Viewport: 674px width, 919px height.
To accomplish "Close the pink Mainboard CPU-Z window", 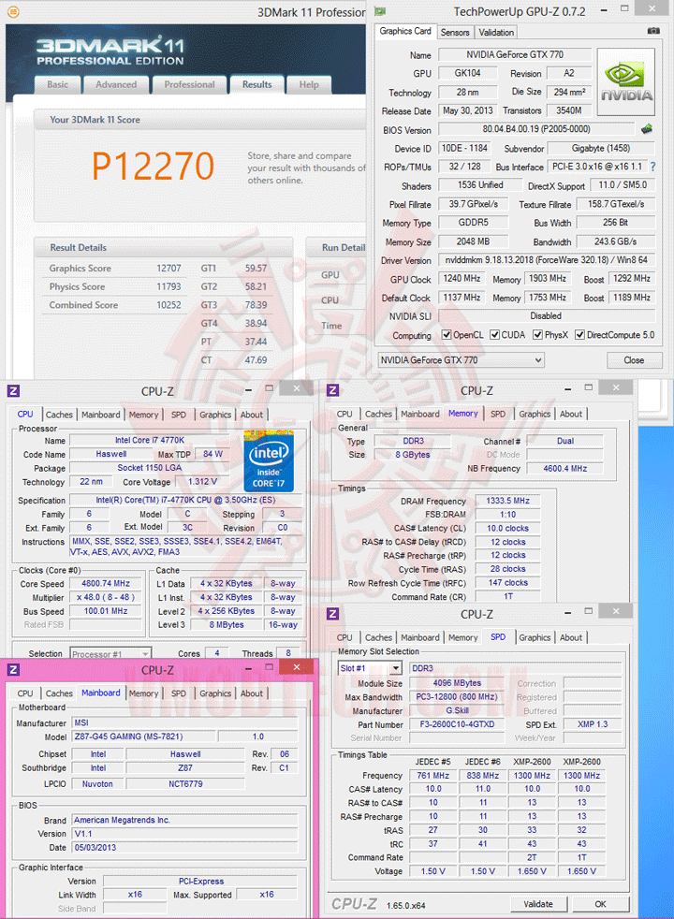I will 297,667.
